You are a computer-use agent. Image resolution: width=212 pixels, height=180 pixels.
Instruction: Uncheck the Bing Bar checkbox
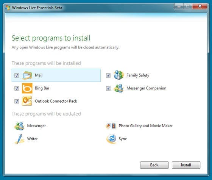17,88
